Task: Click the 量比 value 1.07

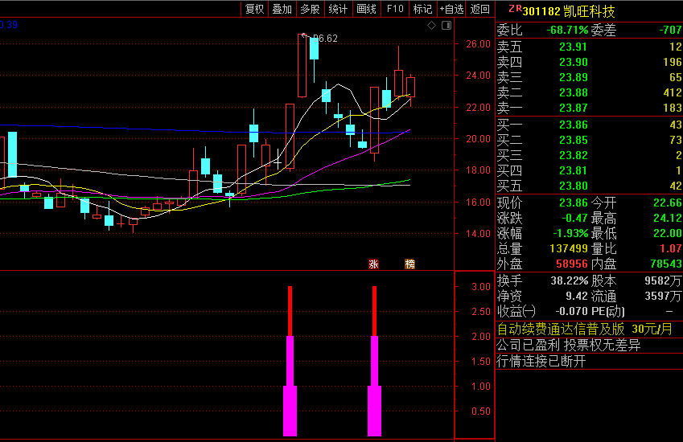Action: (670, 248)
